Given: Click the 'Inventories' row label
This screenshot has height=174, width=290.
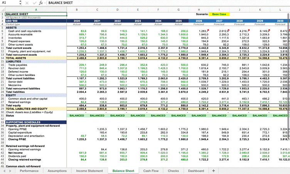Looking at the screenshot, I should pyautogui.click(x=15, y=38).
